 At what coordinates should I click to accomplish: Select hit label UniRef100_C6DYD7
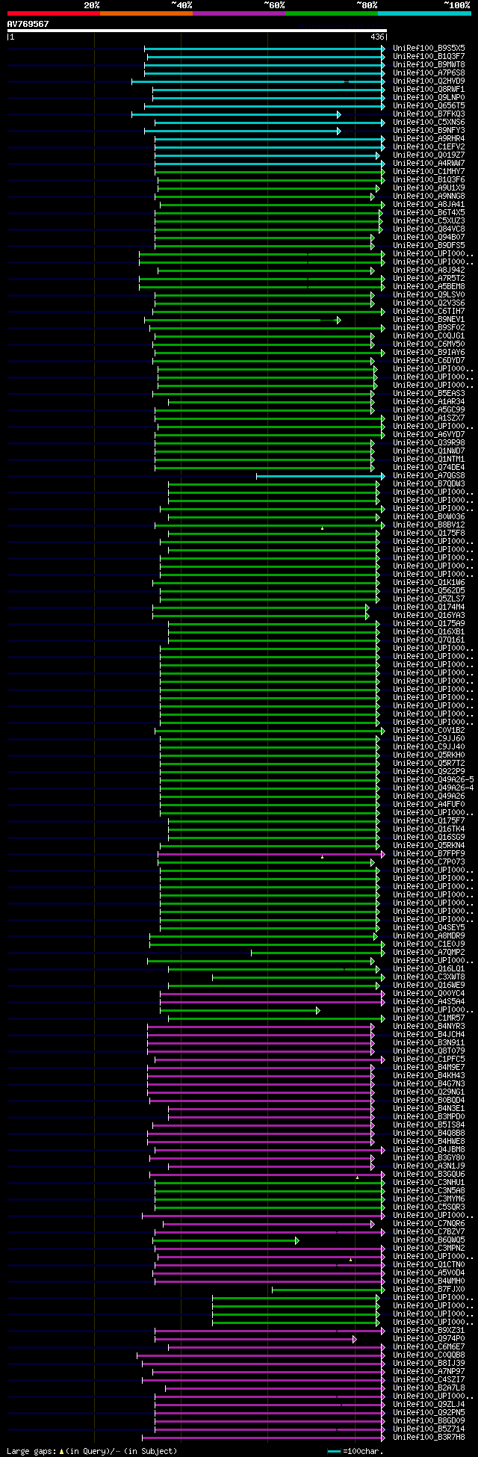(x=429, y=360)
